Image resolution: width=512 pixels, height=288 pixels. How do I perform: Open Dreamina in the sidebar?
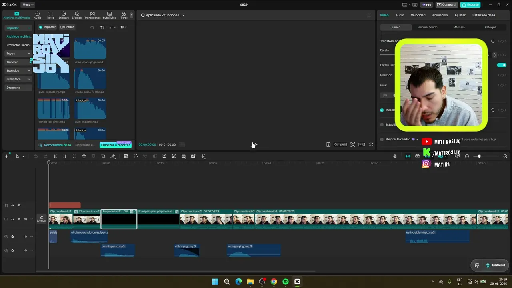coord(18,88)
